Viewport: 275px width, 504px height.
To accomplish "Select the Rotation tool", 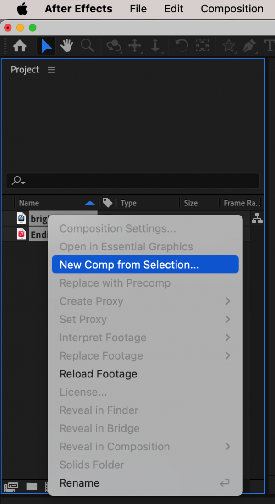I will [x=181, y=46].
